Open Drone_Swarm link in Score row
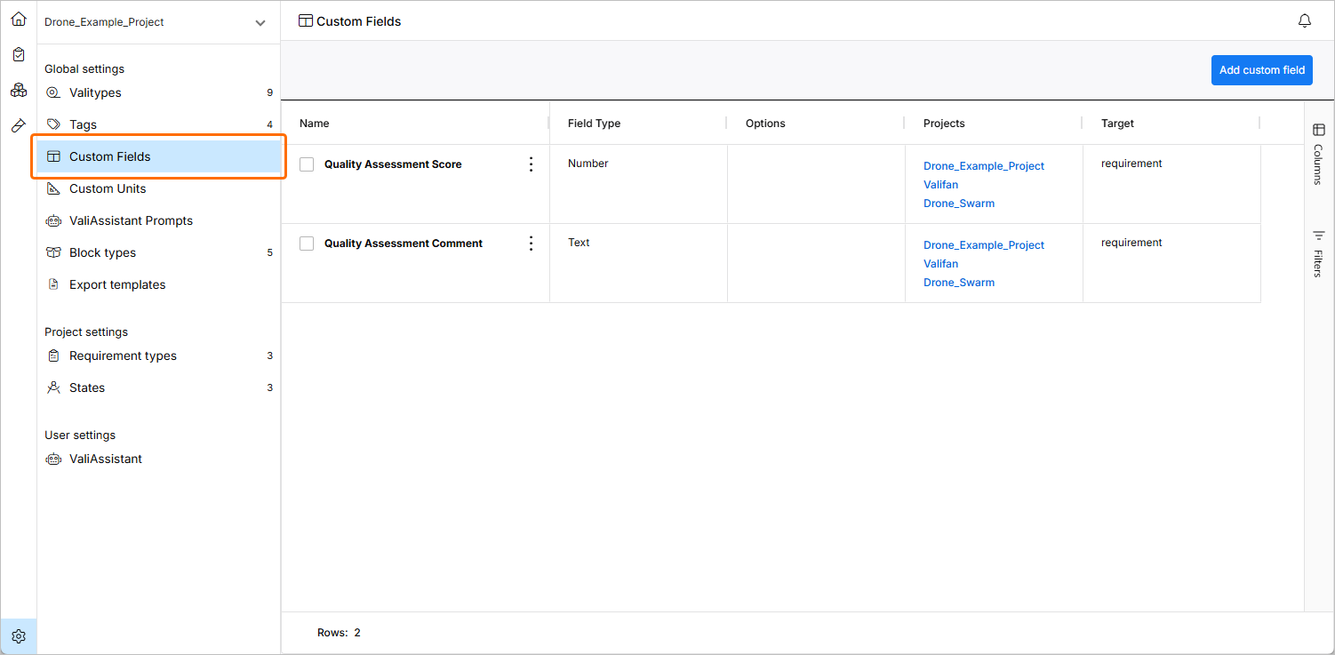 point(958,204)
